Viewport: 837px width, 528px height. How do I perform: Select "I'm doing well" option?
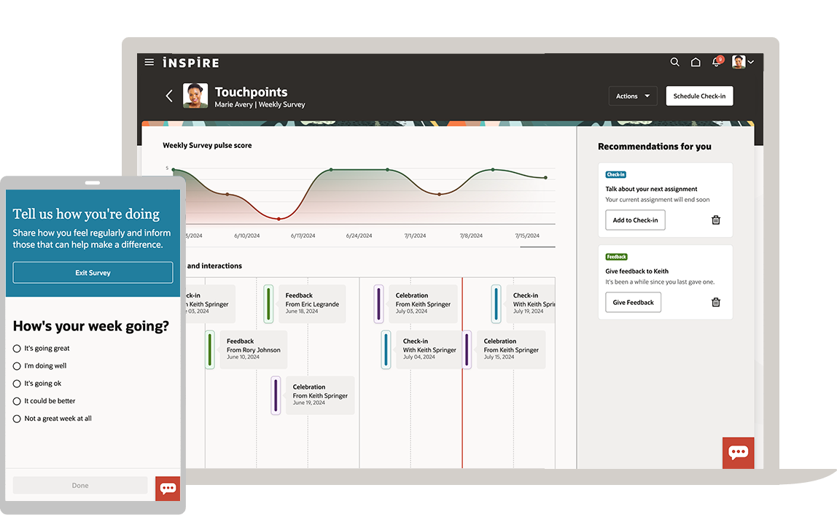pyautogui.click(x=17, y=366)
